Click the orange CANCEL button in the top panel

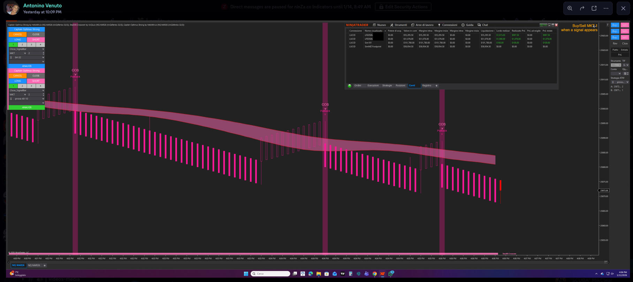[17, 34]
